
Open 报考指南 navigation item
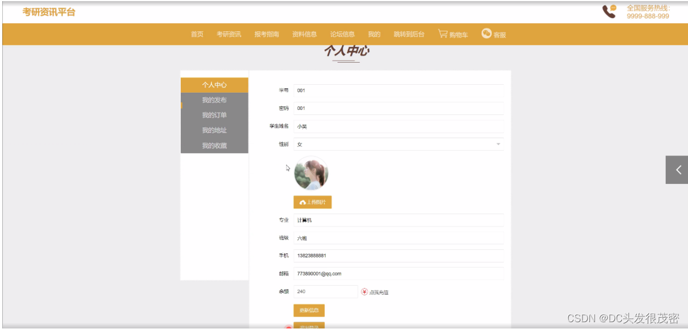[267, 34]
